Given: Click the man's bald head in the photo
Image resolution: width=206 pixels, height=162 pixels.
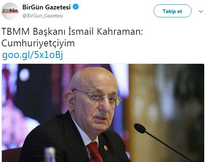Looking at the screenshot, I should pyautogui.click(x=92, y=78).
